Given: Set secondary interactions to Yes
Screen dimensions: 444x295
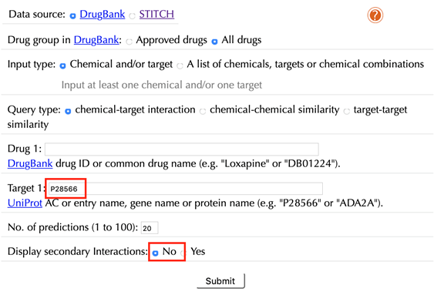Looking at the screenshot, I should click(183, 253).
